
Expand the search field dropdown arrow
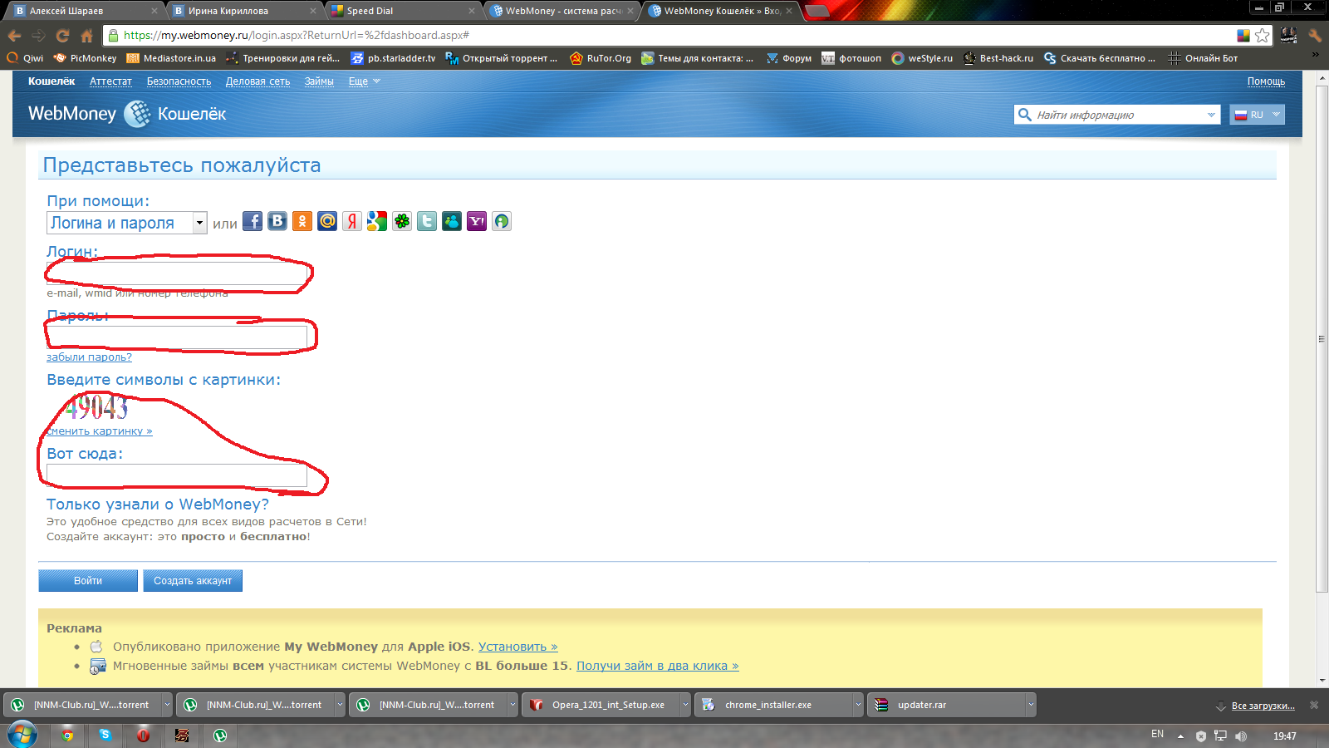(1211, 115)
